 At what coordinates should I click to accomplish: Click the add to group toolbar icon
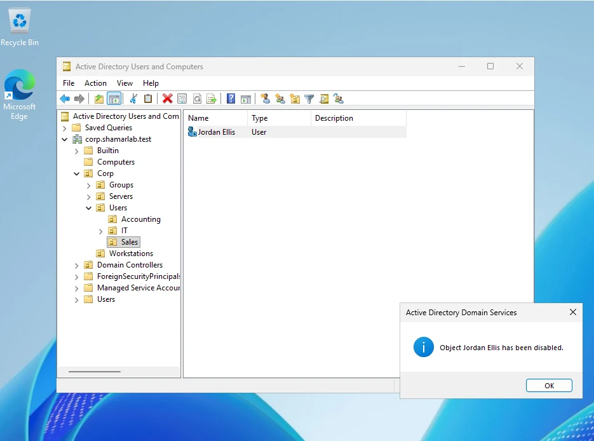click(339, 99)
